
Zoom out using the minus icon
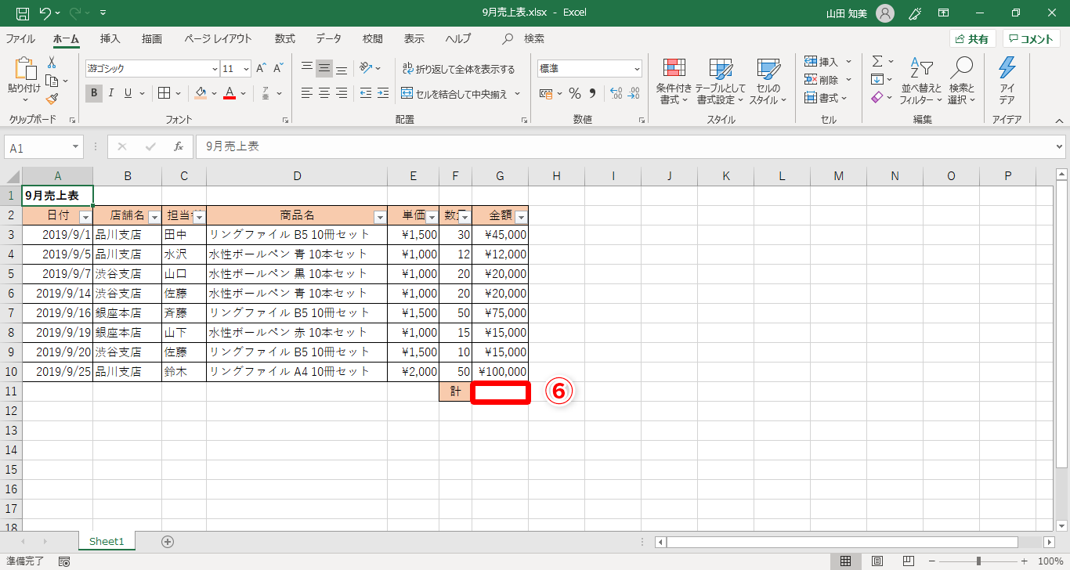pyautogui.click(x=933, y=561)
